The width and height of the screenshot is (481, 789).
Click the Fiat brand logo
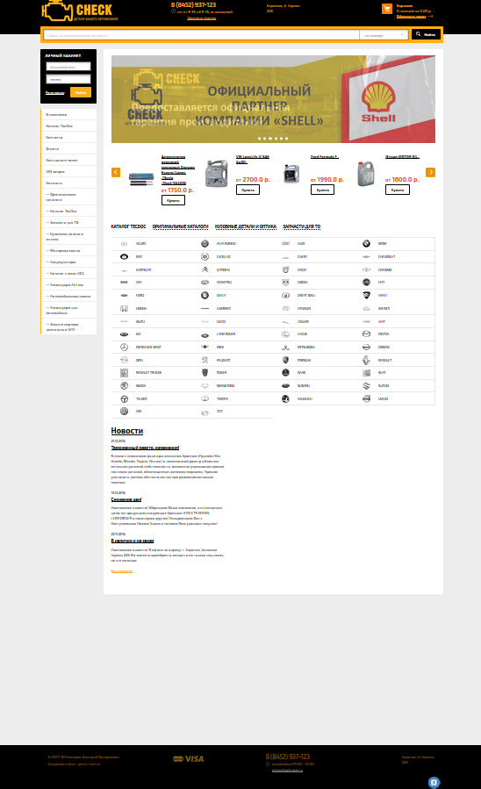[x=366, y=283]
